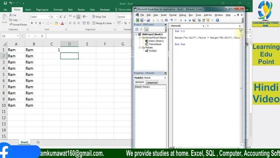This screenshot has height=158, width=280.
Task: Open the Tools menu in VBA editor
Action: click(x=198, y=15)
